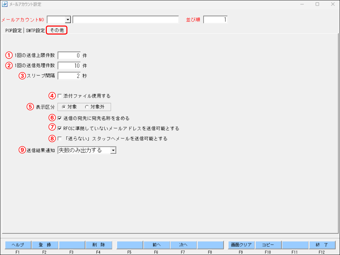Click the 終了 F12 button
Image resolution: width=340 pixels, height=255 pixels.
(x=322, y=245)
